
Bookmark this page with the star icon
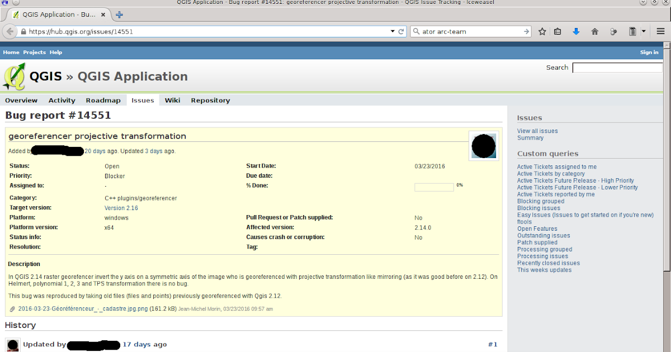point(542,32)
